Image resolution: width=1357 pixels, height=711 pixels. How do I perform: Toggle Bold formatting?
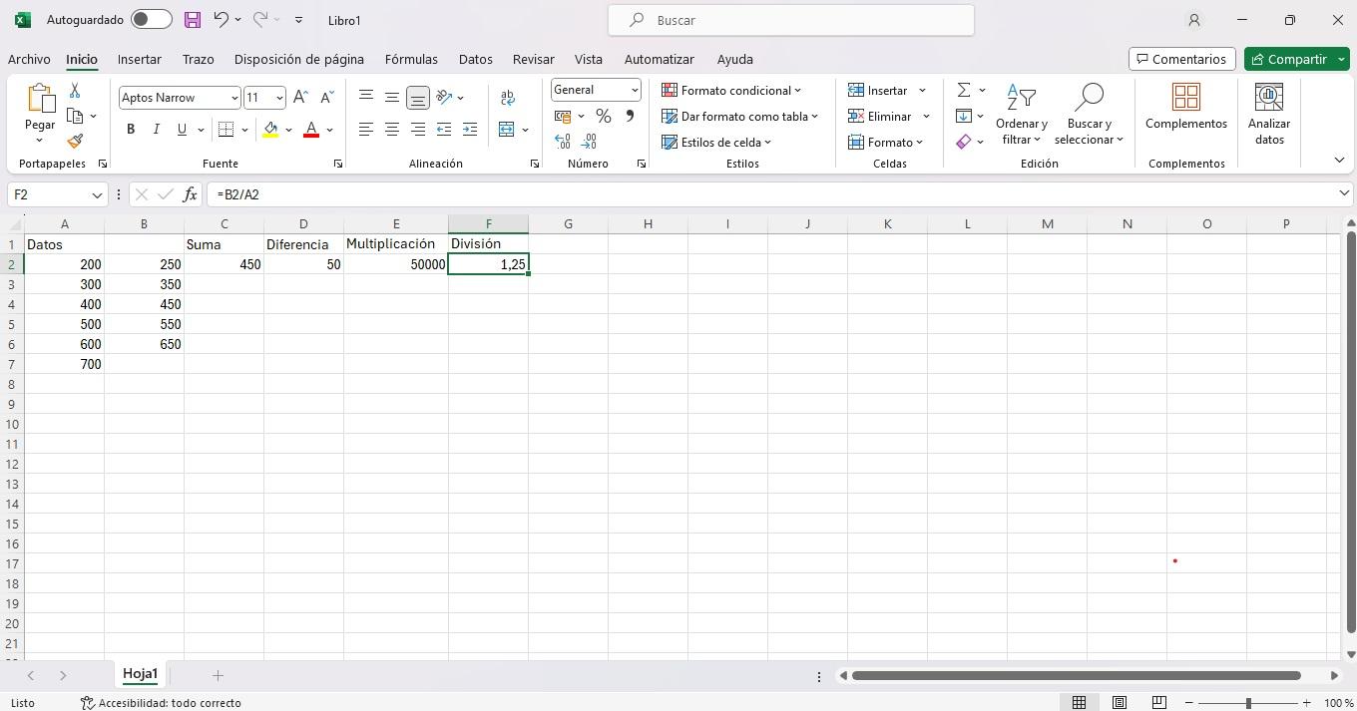click(131, 130)
